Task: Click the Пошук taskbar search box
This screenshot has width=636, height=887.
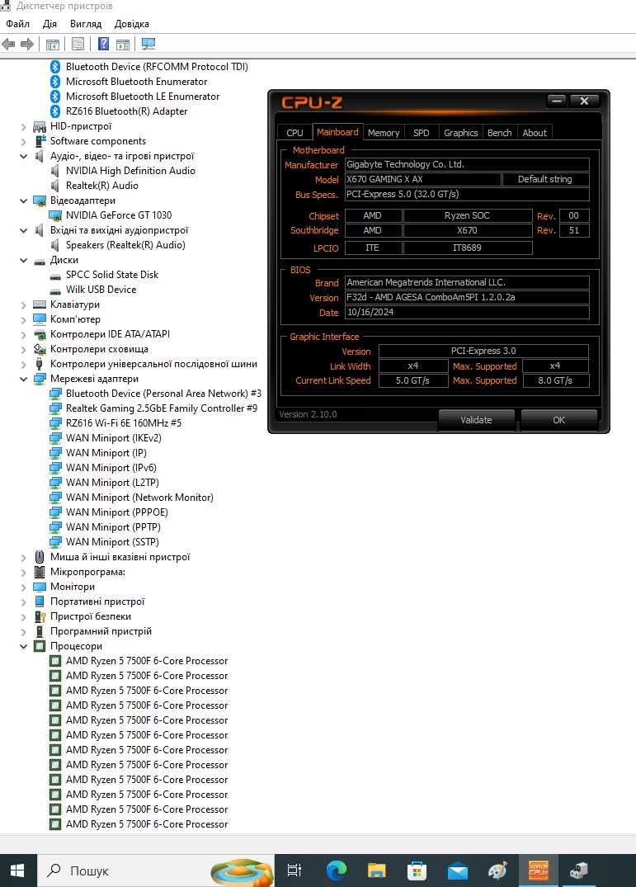Action: 155,870
